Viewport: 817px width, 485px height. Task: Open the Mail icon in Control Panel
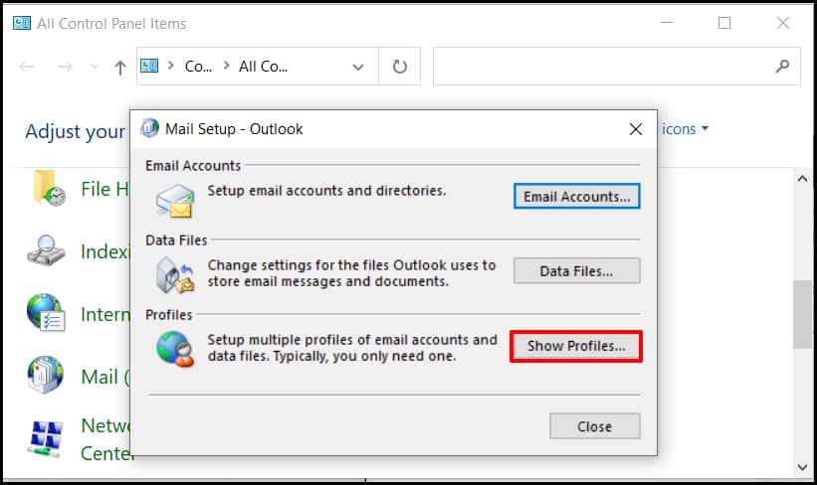tap(46, 375)
